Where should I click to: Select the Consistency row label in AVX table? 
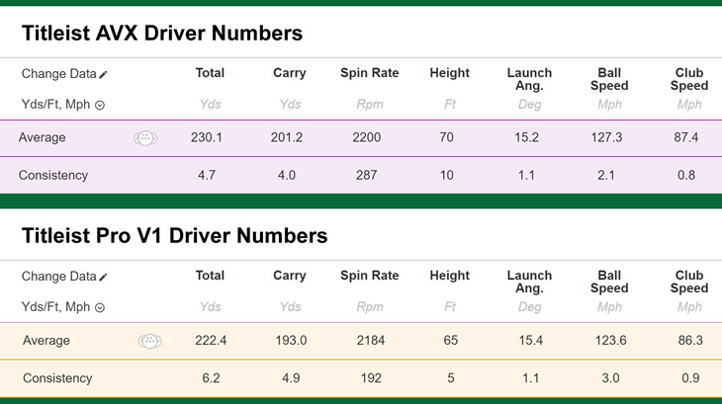coord(53,175)
